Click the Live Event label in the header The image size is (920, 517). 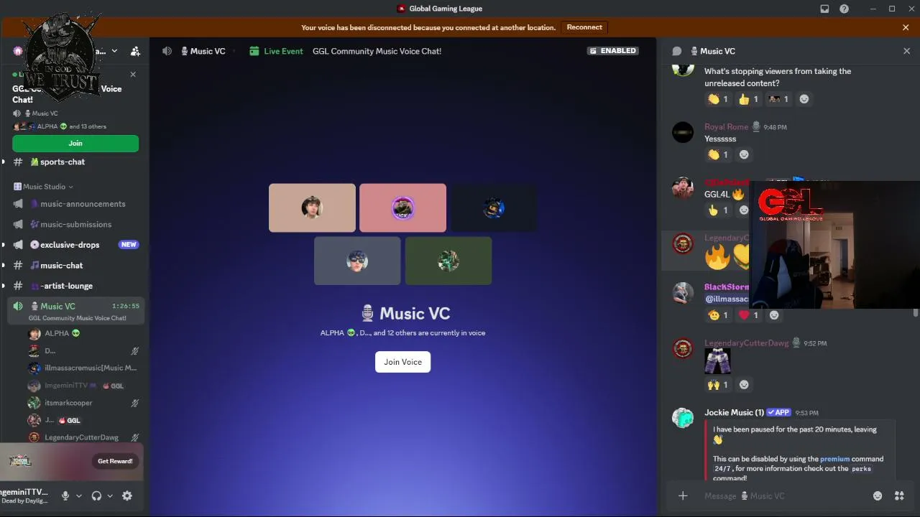point(283,51)
